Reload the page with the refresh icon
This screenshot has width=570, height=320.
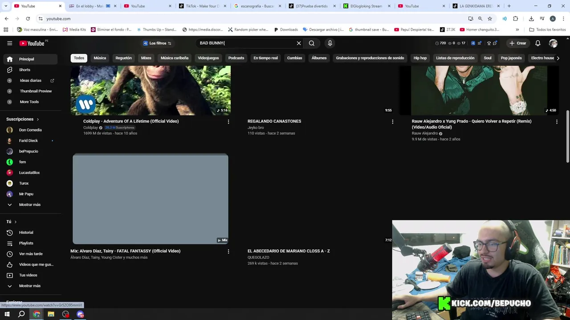click(x=28, y=19)
